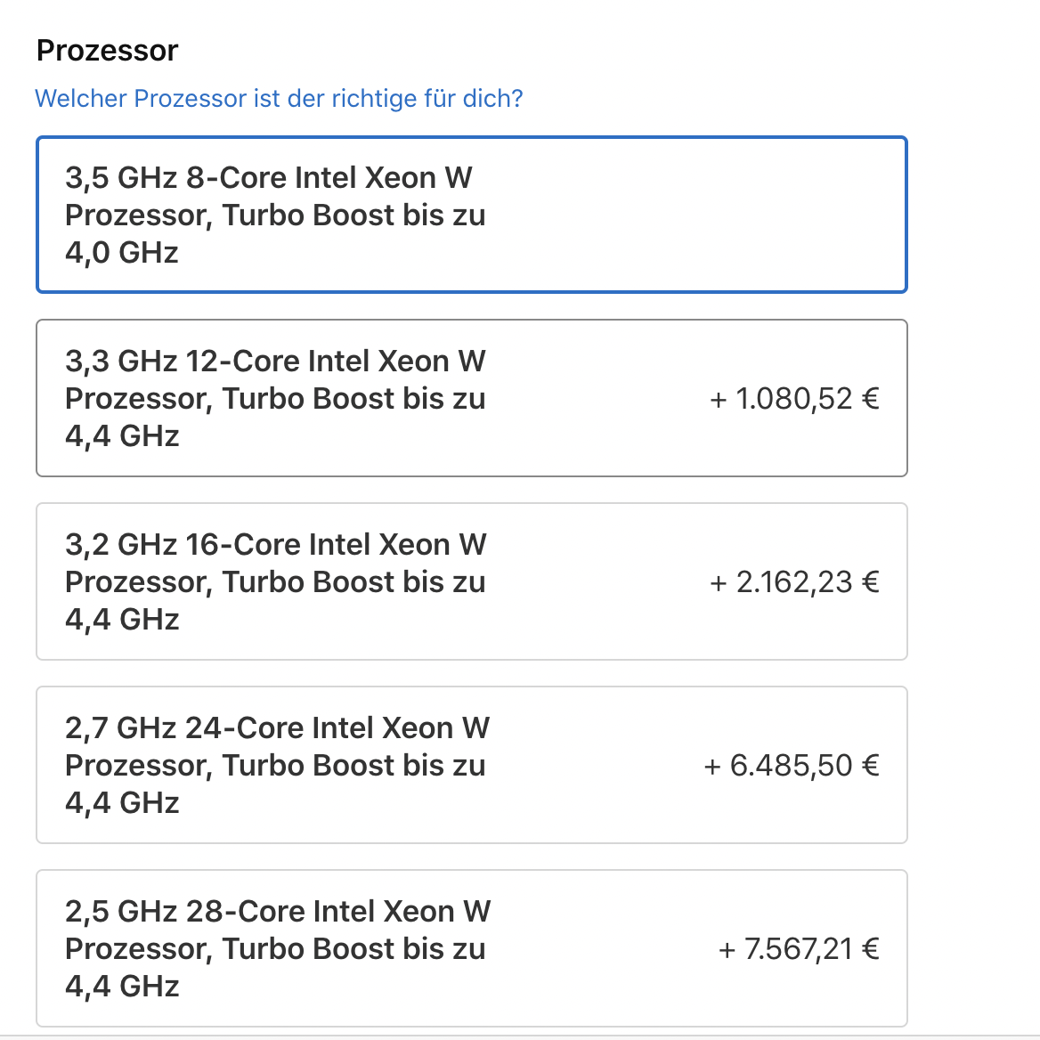Click the + 6.485,50 € price label
Viewport: 1040px width, 1040px height.
(792, 766)
